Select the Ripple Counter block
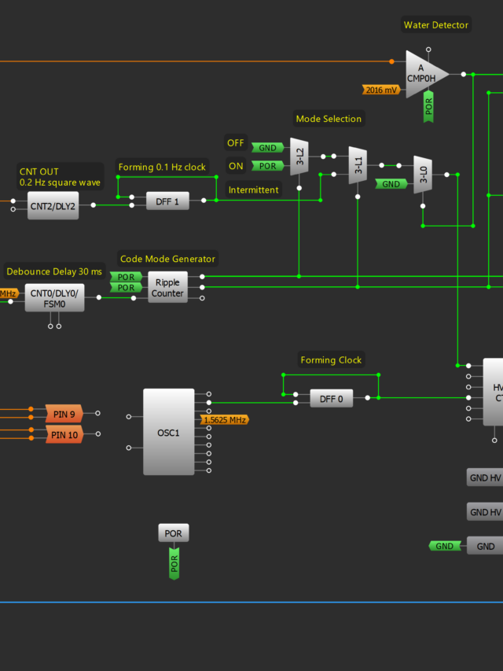 (167, 288)
